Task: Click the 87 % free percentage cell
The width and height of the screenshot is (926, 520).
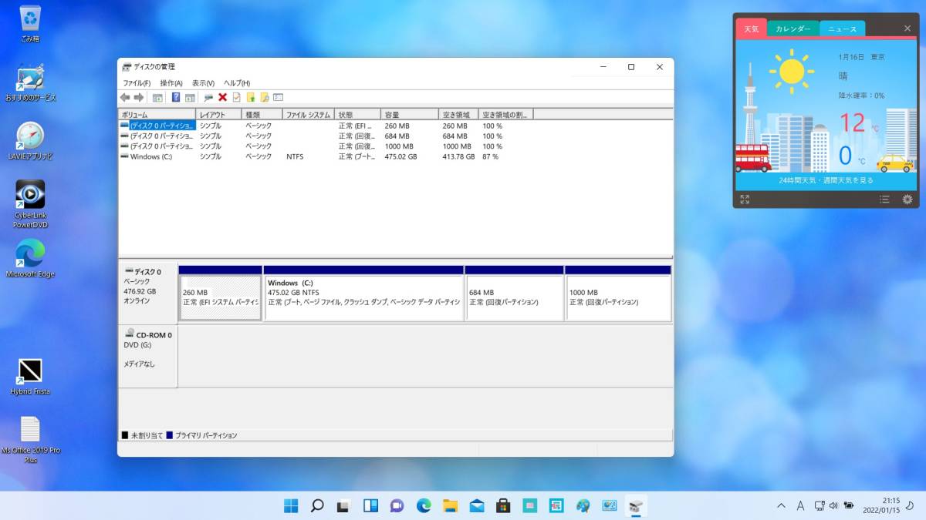Action: [490, 156]
